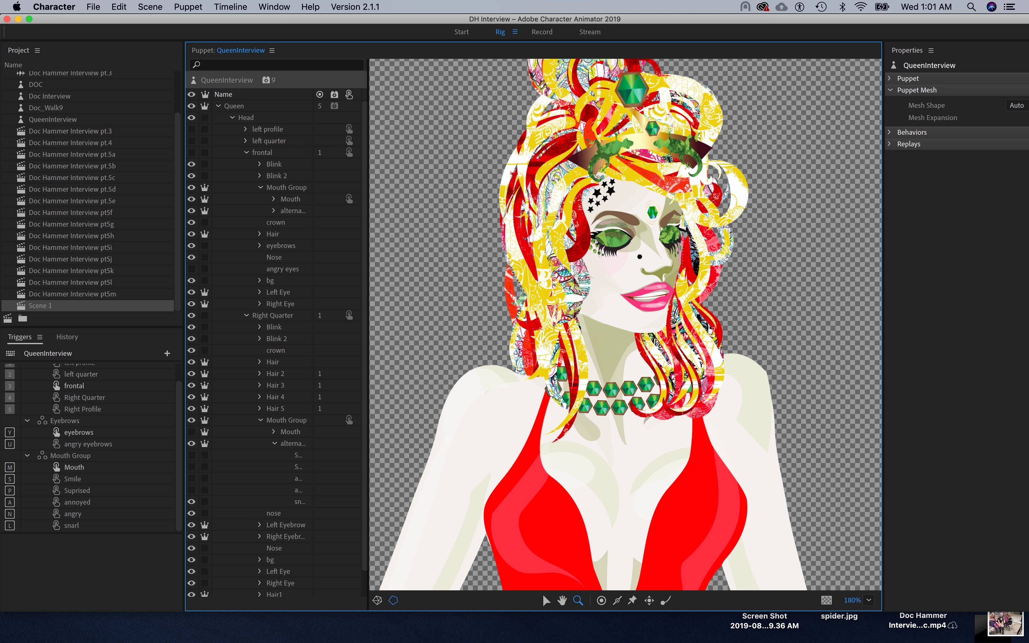Hide the Queen layer with eye icon
The image size is (1029, 643).
(x=192, y=106)
